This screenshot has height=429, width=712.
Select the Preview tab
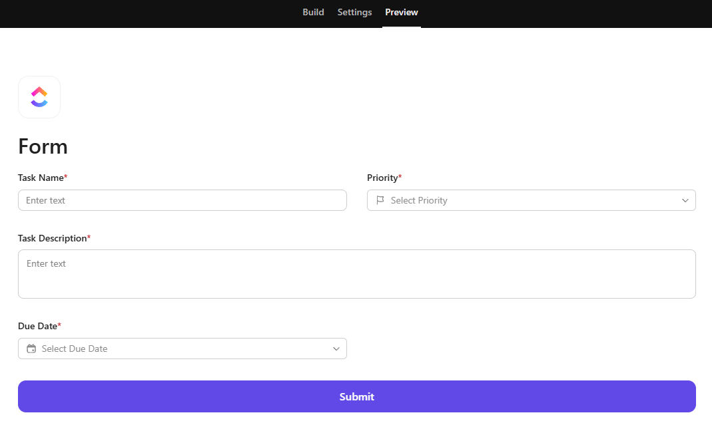(402, 12)
